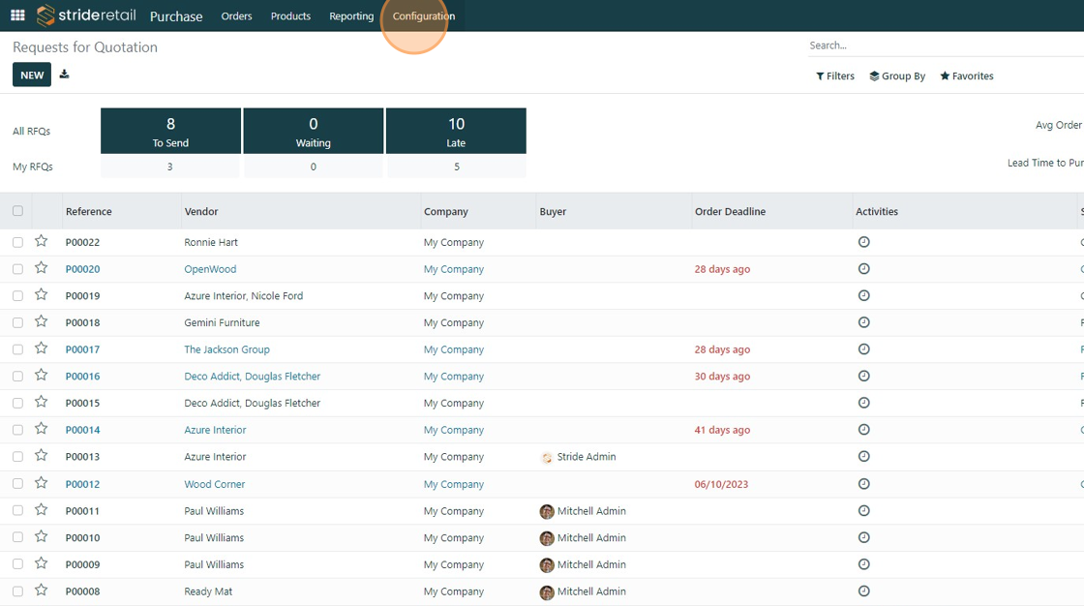This screenshot has height=606, width=1084.
Task: Click vendor 'Gemini Furniture' cell
Action: point(222,322)
